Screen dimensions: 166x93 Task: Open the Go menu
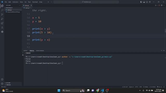(25, 2)
